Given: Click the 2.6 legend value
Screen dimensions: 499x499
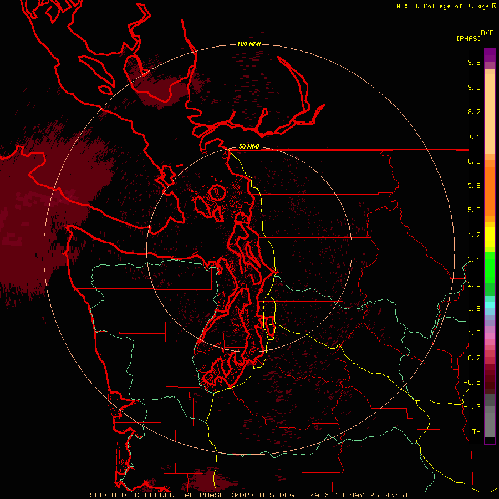Looking at the screenshot, I should (x=474, y=284).
